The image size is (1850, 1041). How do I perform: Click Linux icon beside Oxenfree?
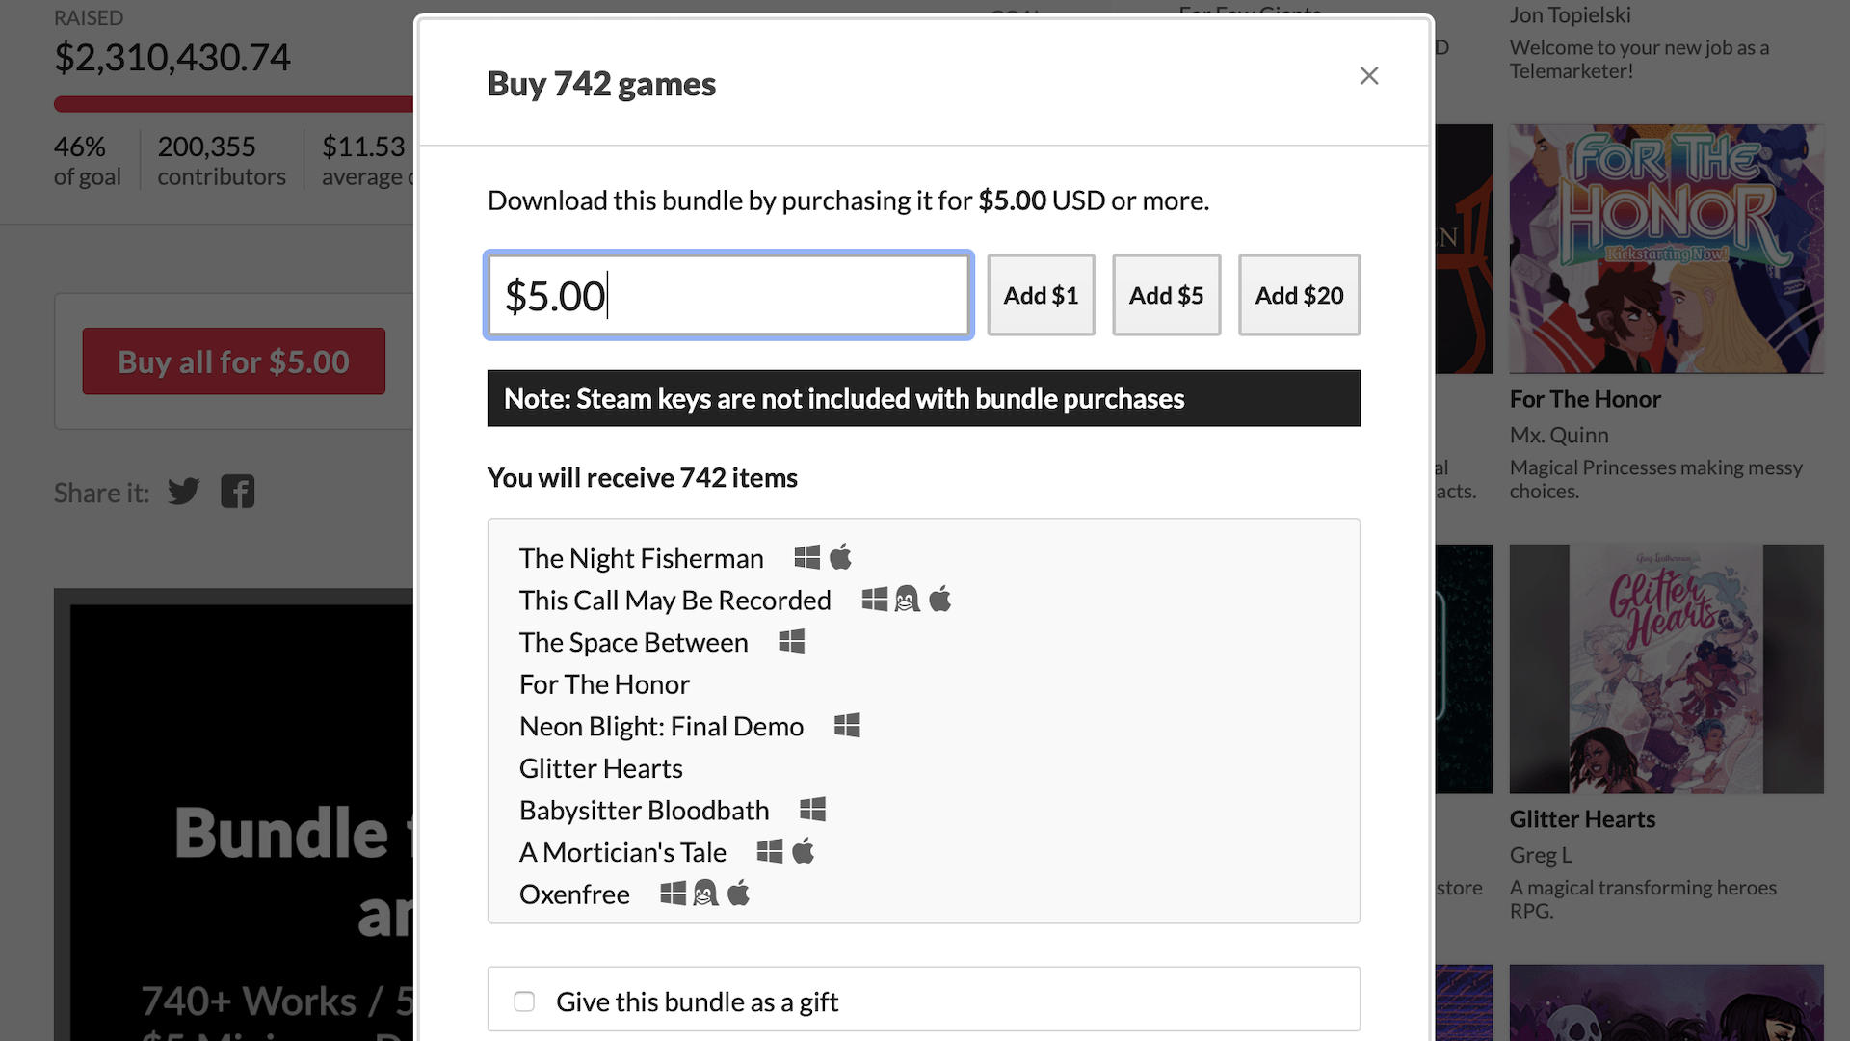coord(705,893)
